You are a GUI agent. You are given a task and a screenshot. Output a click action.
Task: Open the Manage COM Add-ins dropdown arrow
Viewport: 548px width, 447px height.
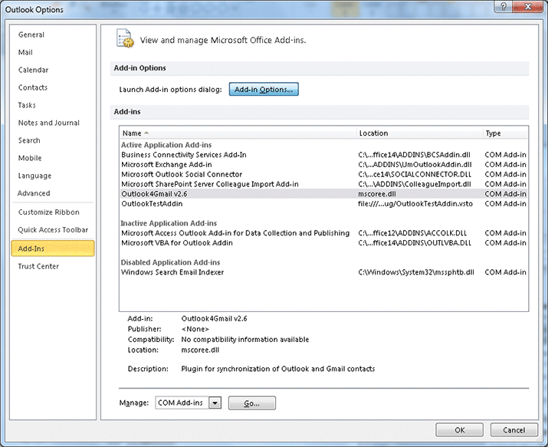point(215,403)
